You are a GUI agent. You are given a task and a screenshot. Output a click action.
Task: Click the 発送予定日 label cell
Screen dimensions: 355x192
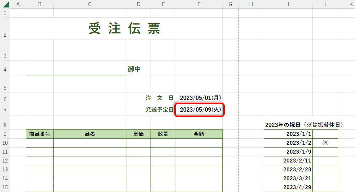click(159, 110)
